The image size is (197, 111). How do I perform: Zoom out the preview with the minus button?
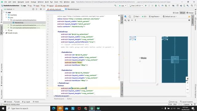187,86
